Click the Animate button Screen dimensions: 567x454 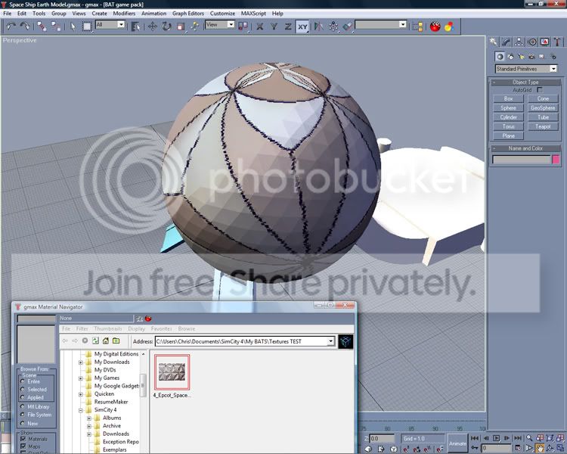pos(457,443)
